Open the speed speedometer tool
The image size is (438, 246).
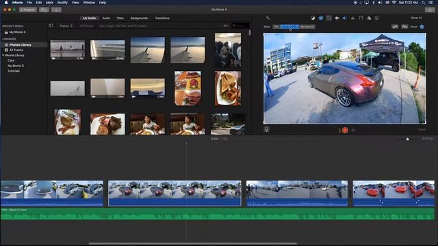click(361, 18)
